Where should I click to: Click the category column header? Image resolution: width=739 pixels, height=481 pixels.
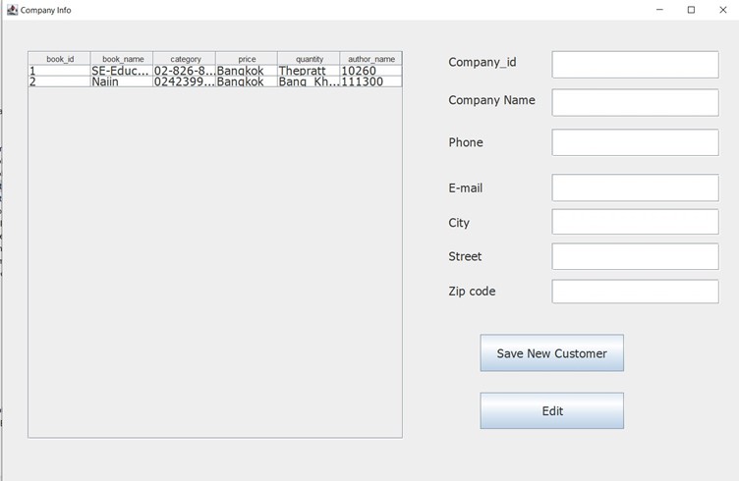coord(185,59)
